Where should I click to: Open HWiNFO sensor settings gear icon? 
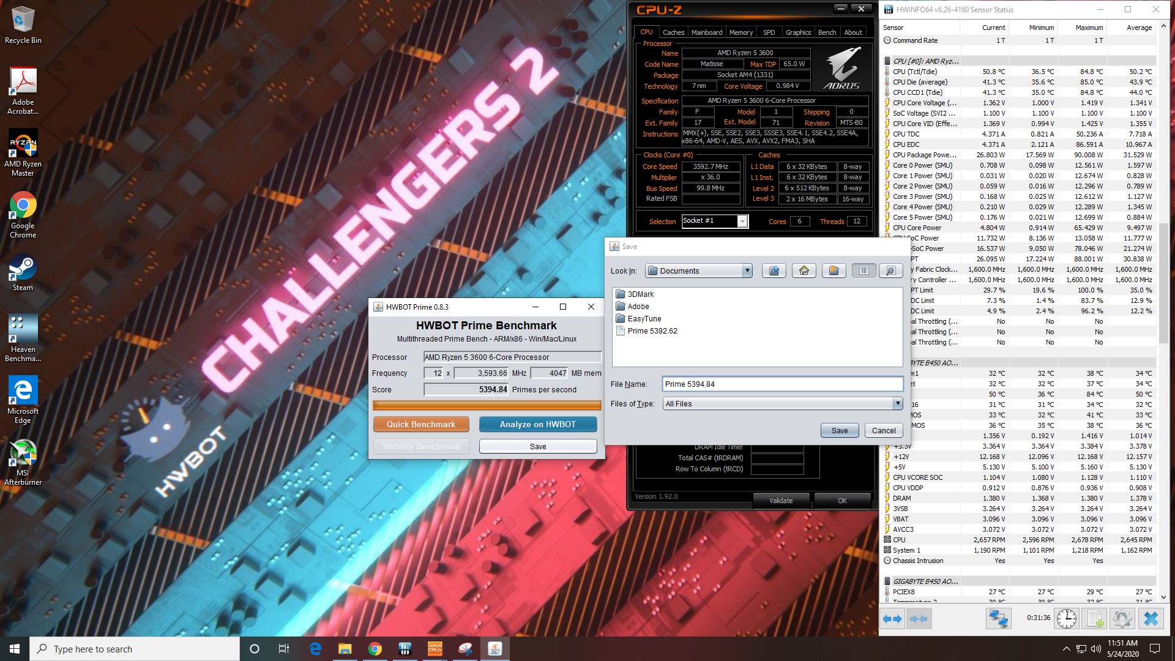1122,619
